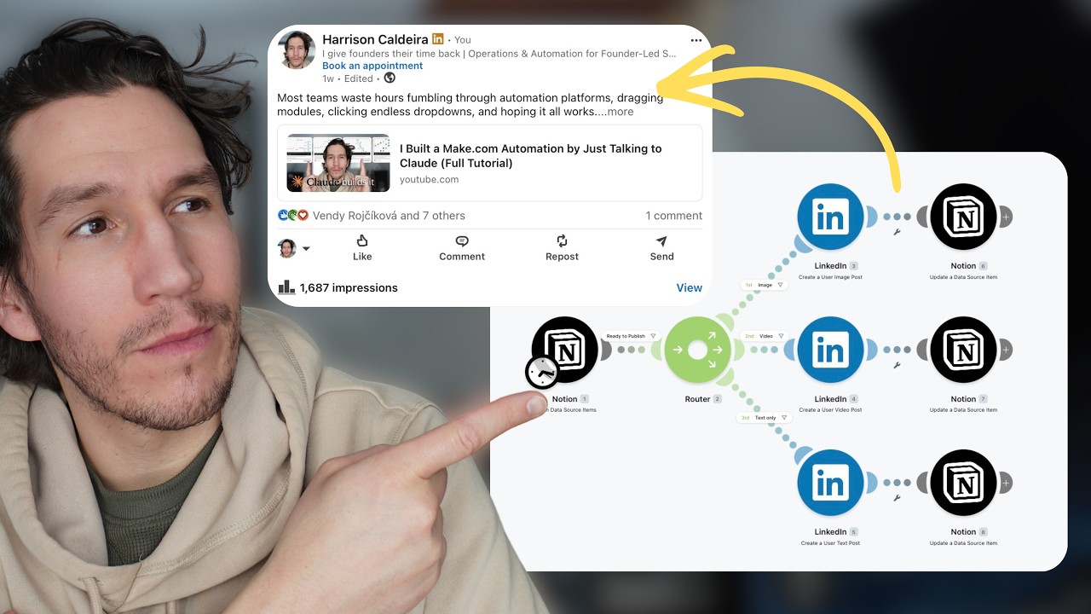Open the Notion 8 Update a Data Source Item module
Screen dimensions: 1091x614
[963, 483]
